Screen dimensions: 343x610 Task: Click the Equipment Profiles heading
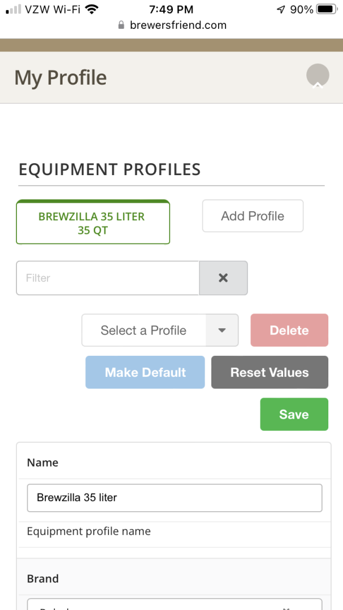click(x=110, y=169)
